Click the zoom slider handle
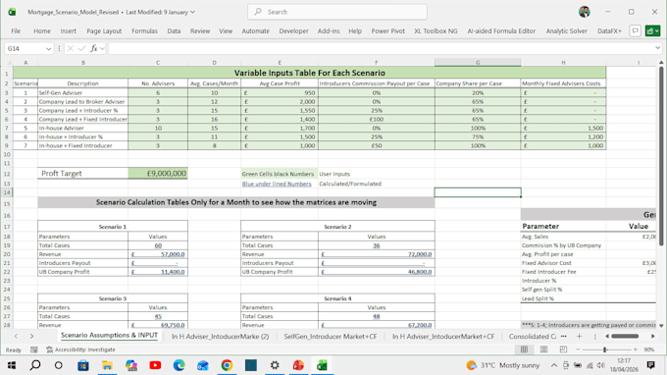This screenshot has height=375, width=667. 604,349
